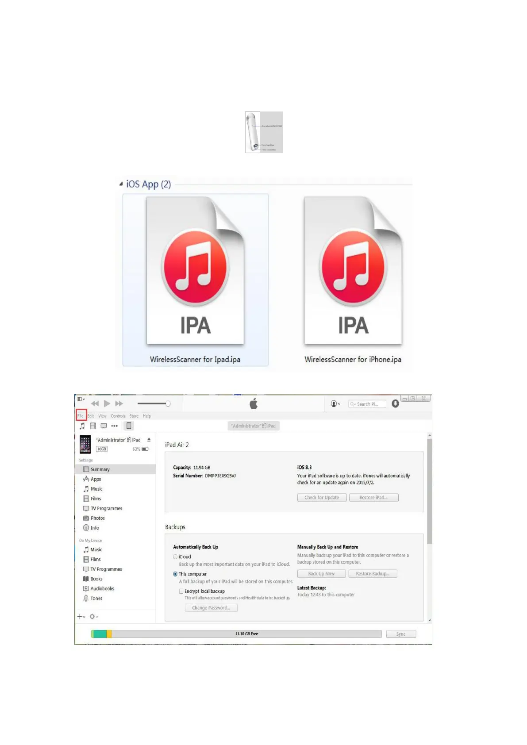
Task: Click Restore Backup... button
Action: (x=373, y=574)
